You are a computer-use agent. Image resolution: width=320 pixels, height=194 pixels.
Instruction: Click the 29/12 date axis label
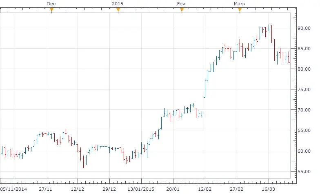[x=109, y=190]
